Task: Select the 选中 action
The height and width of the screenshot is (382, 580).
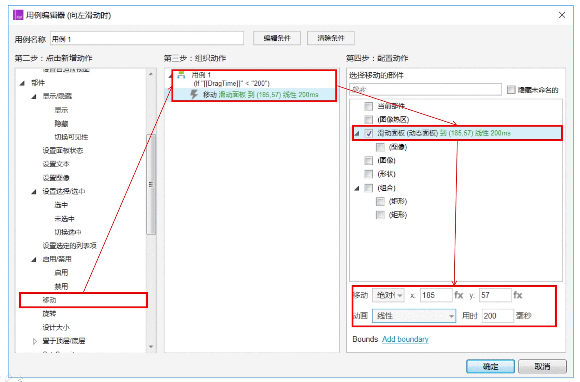Action: tap(61, 205)
